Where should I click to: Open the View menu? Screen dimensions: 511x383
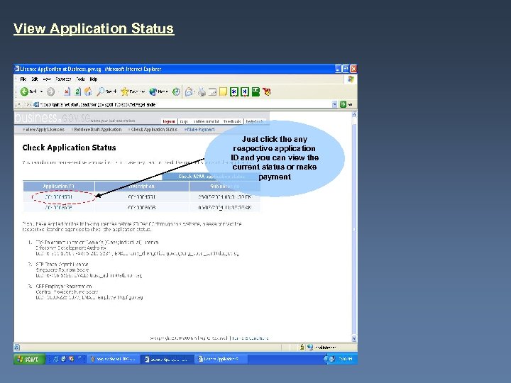(47, 79)
